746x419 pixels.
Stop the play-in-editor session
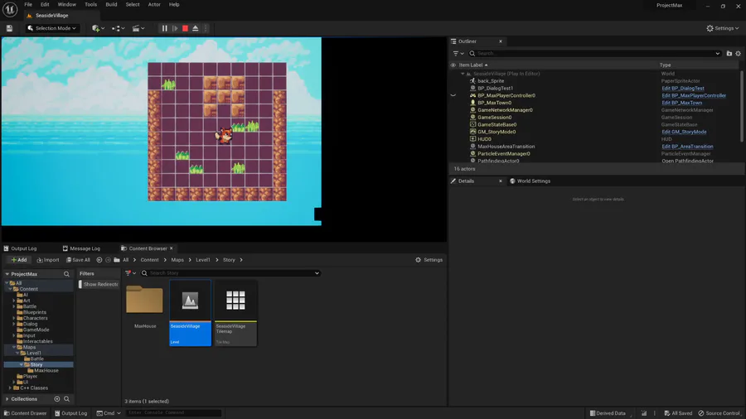point(185,28)
